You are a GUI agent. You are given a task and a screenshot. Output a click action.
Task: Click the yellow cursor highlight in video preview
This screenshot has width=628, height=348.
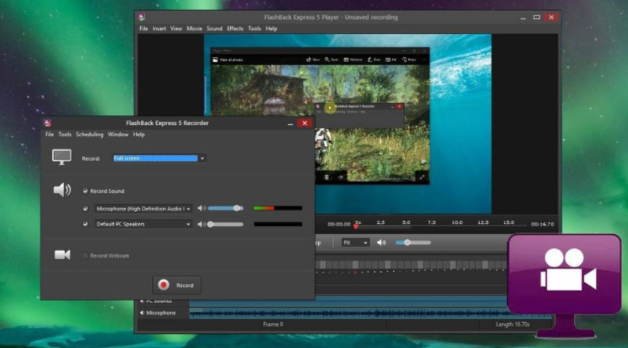point(329,107)
